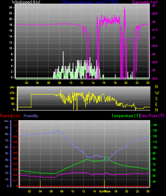Click the red "Rainfall (.in)" legend label
This screenshot has width=166, height=196.
coord(10,116)
